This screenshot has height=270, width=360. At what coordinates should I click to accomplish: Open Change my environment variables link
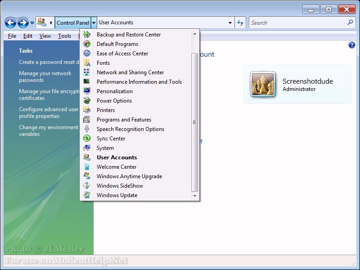(x=49, y=130)
